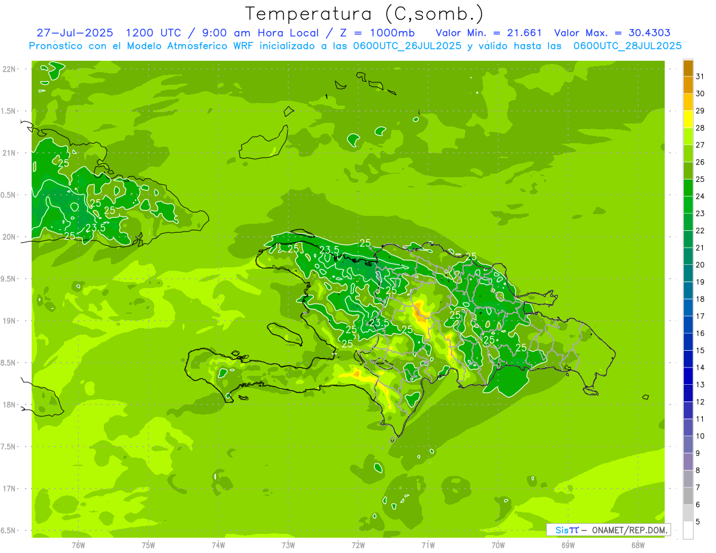Click the "10" color scale label
Image resolution: width=716 pixels, height=553 pixels.
tap(700, 436)
